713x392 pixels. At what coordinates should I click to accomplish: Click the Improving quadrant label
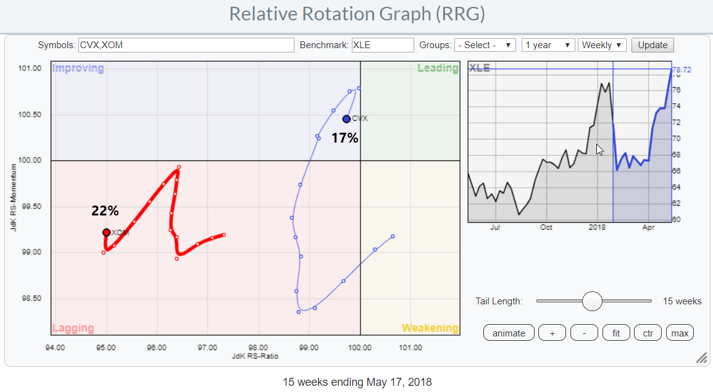click(x=78, y=68)
